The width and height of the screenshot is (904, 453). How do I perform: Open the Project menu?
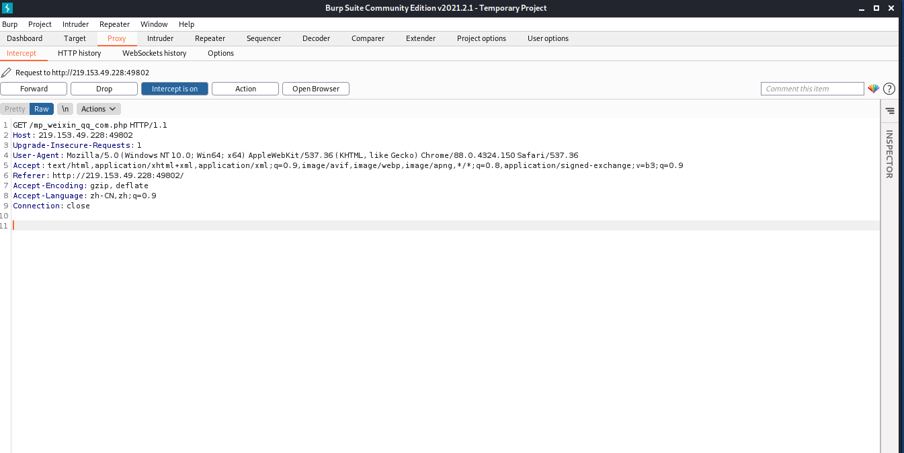pyautogui.click(x=40, y=24)
